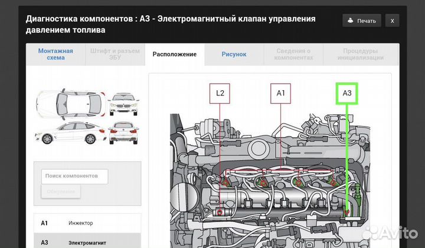Close the component diagnostics dialog
425x248 pixels.
[392, 21]
